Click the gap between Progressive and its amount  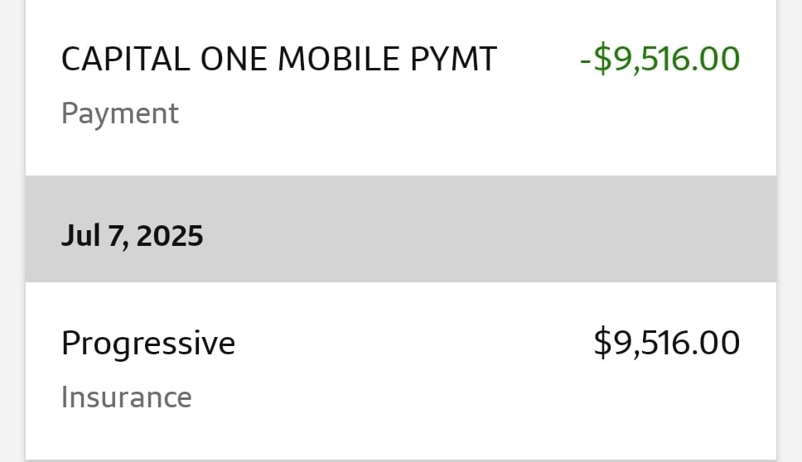pyautogui.click(x=414, y=343)
